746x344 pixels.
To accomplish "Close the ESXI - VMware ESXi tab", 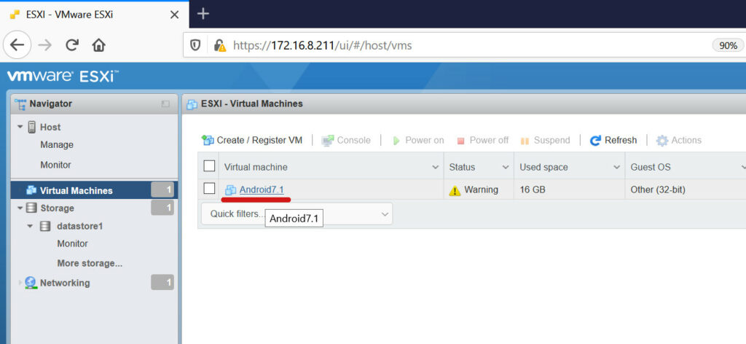I will [x=174, y=15].
